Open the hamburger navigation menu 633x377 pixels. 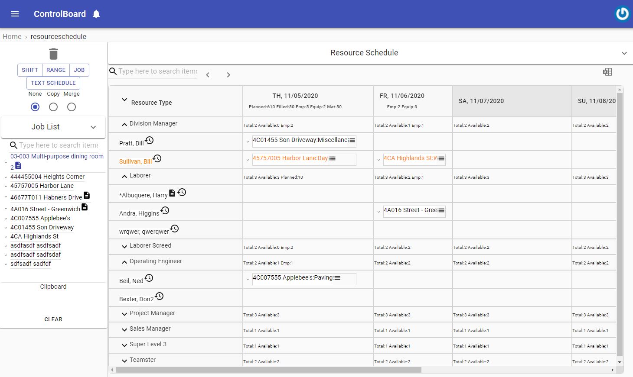click(x=15, y=14)
